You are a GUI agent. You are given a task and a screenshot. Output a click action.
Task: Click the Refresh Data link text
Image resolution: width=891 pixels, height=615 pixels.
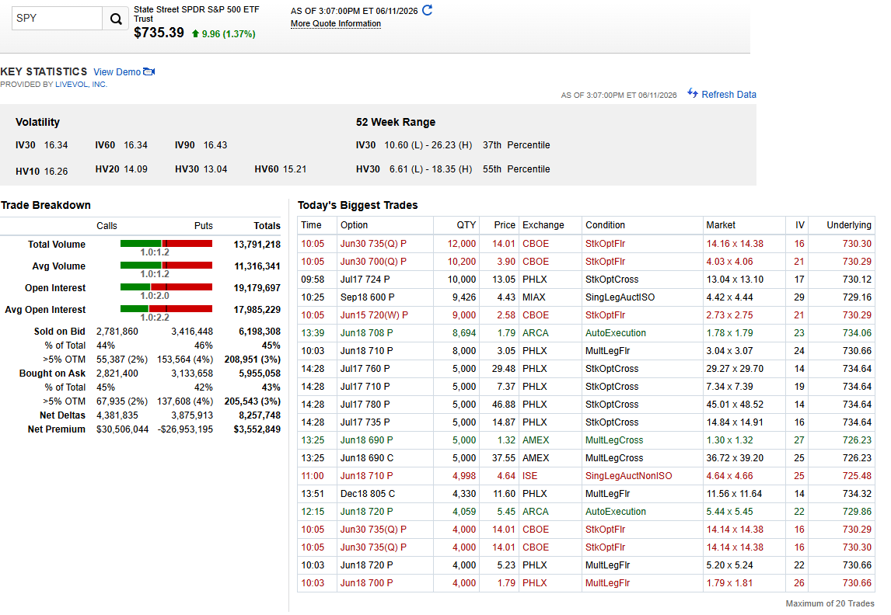(729, 95)
